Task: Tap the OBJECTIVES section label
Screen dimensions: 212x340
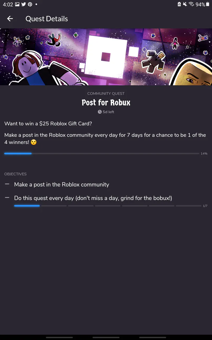Action: pyautogui.click(x=15, y=174)
